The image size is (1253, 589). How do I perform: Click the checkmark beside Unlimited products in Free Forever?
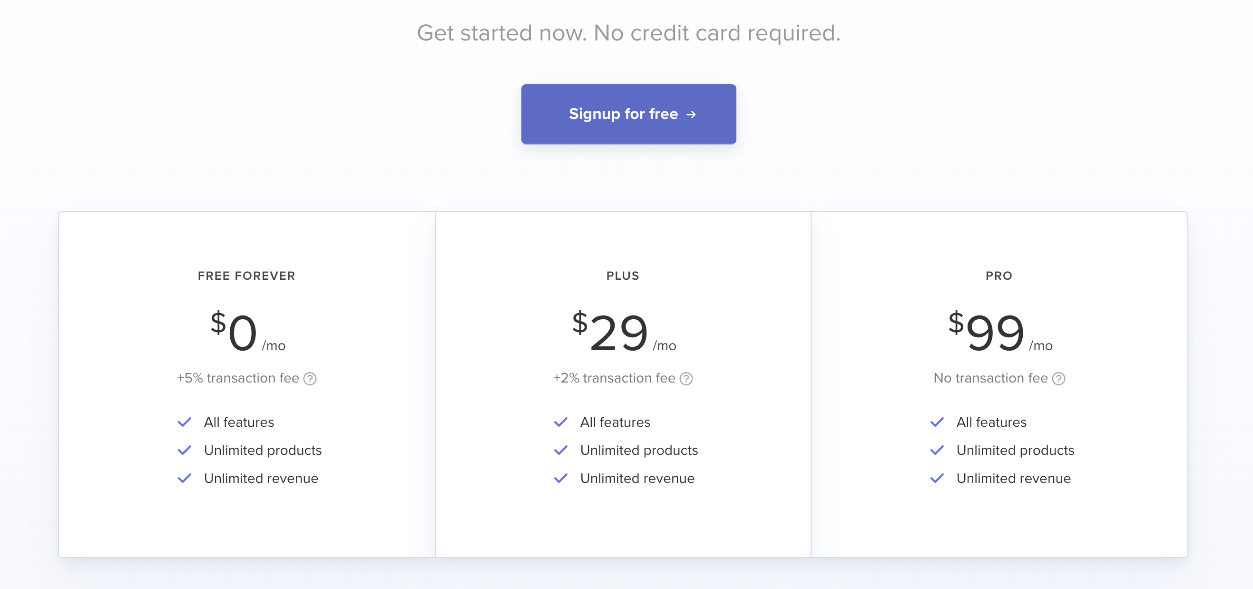[185, 451]
